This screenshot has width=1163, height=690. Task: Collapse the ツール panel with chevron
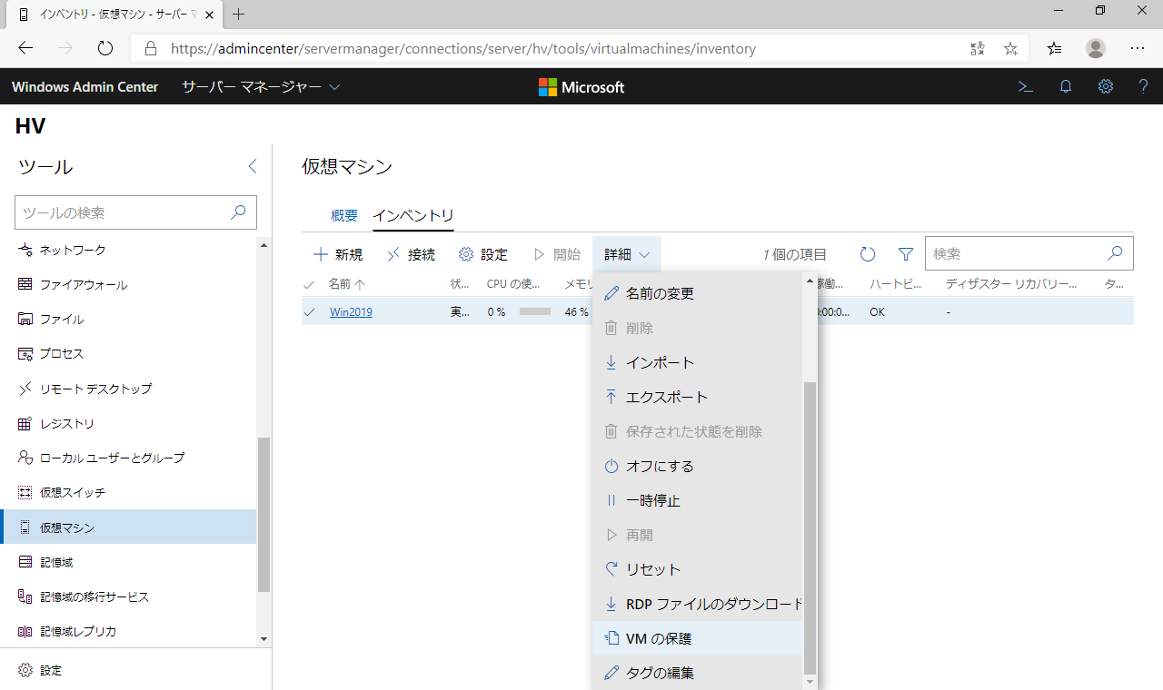253,166
